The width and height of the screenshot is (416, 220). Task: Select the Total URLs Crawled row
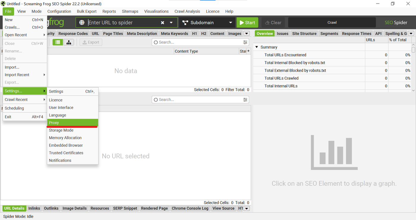point(332,78)
